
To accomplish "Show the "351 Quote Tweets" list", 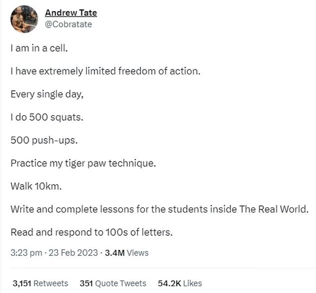I will coord(113,283).
